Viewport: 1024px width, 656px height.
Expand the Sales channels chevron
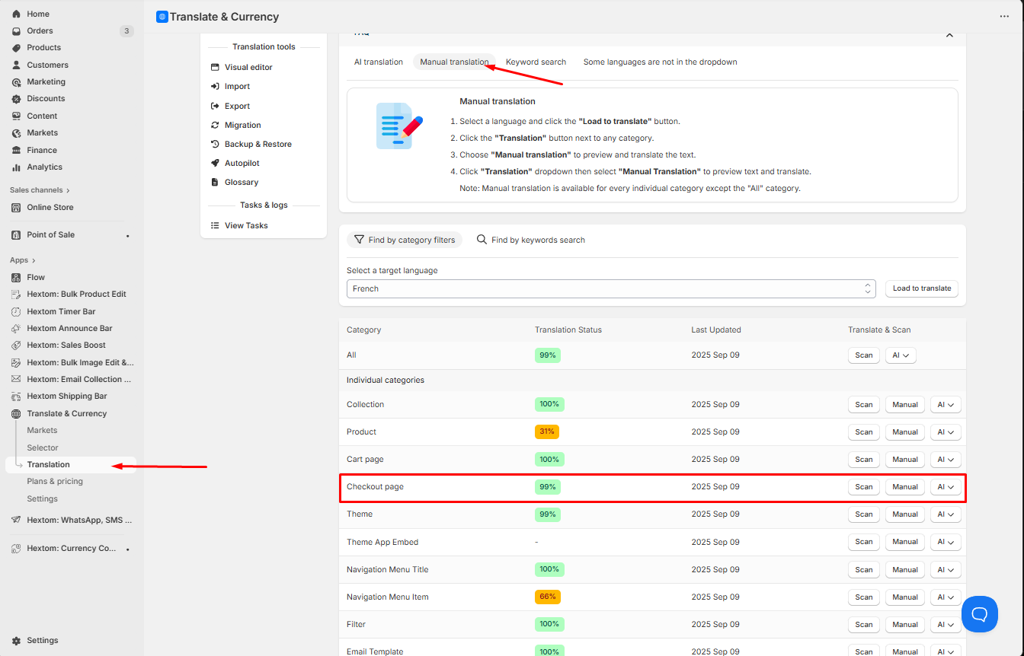(x=68, y=191)
